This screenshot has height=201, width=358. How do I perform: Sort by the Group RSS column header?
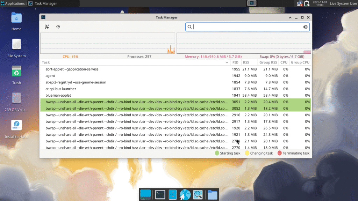coord(268,62)
